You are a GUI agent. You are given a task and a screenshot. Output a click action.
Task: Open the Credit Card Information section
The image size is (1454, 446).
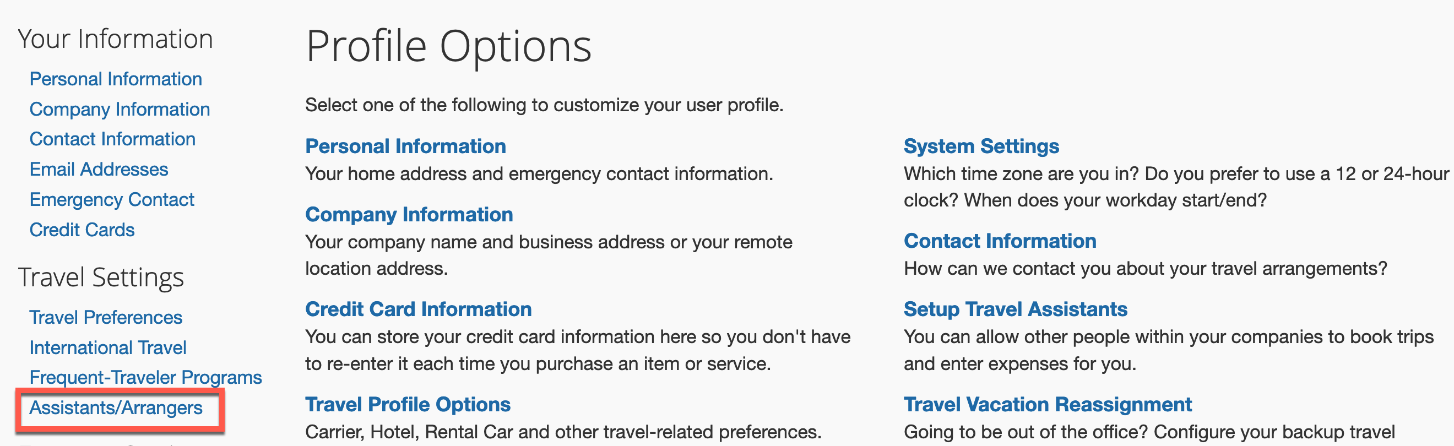point(418,309)
